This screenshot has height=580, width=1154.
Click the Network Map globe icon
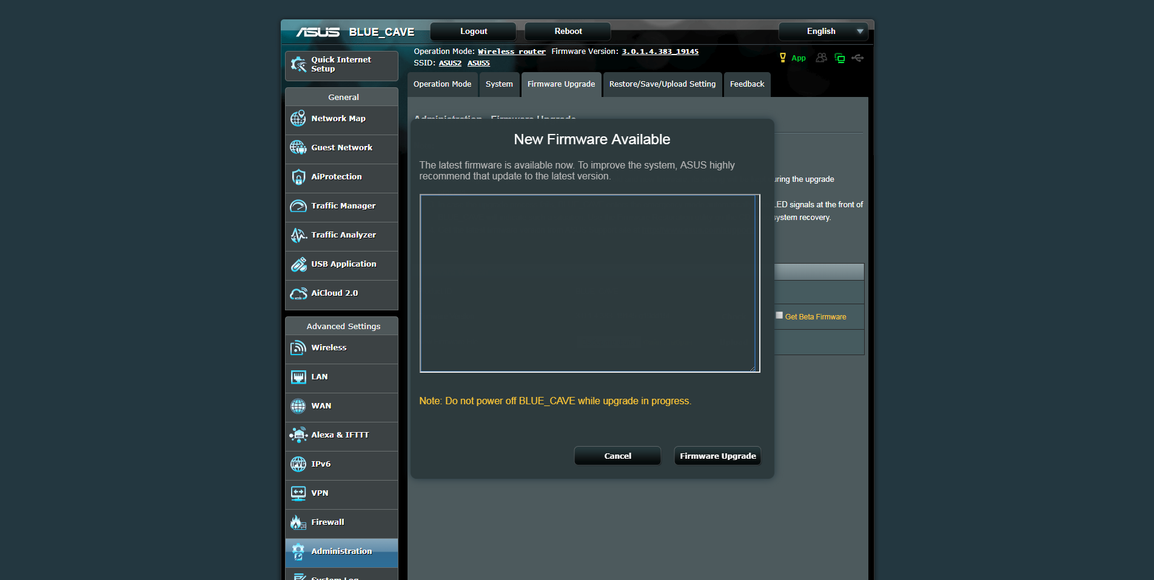298,119
